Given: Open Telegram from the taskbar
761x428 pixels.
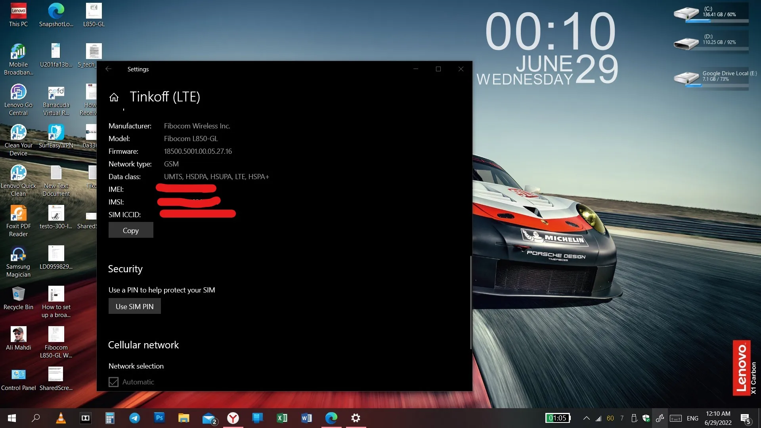Looking at the screenshot, I should coord(135,418).
